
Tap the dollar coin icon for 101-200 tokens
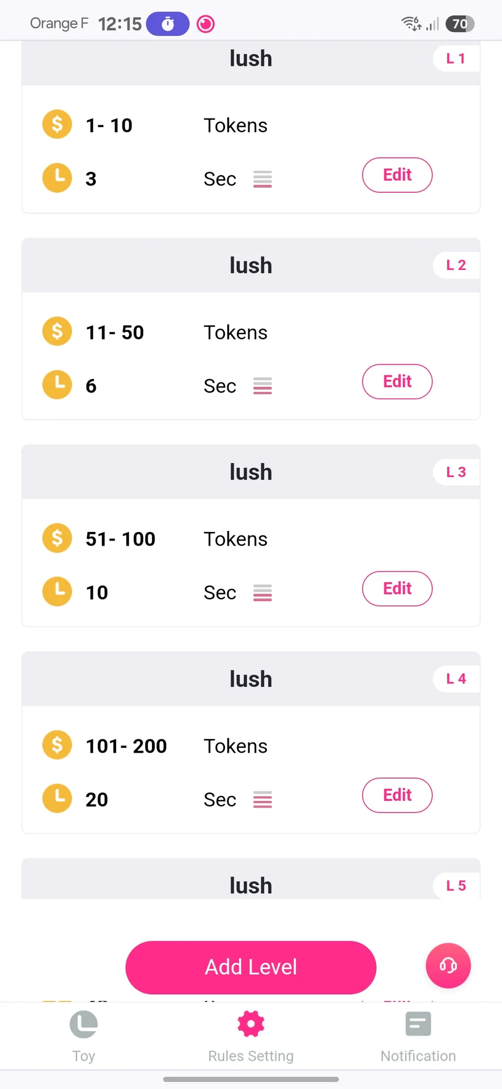point(57,745)
